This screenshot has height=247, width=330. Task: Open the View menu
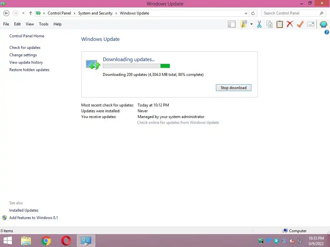click(30, 24)
